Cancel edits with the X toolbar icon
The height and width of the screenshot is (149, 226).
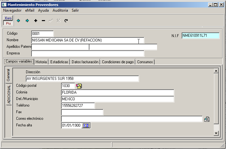point(58,21)
